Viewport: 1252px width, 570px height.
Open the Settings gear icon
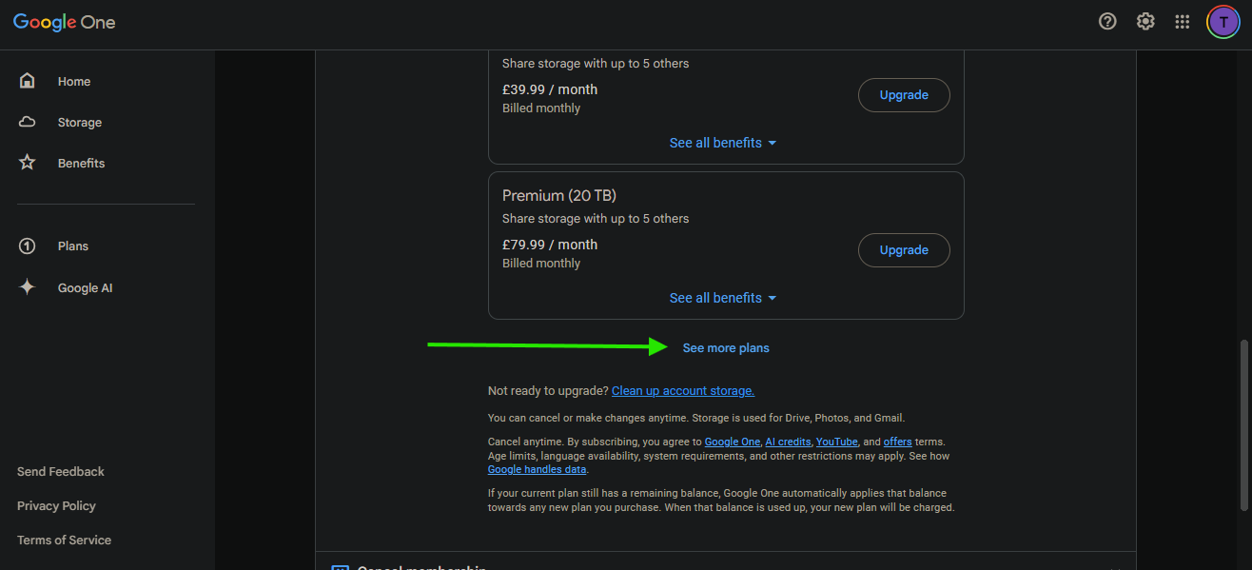pos(1145,21)
